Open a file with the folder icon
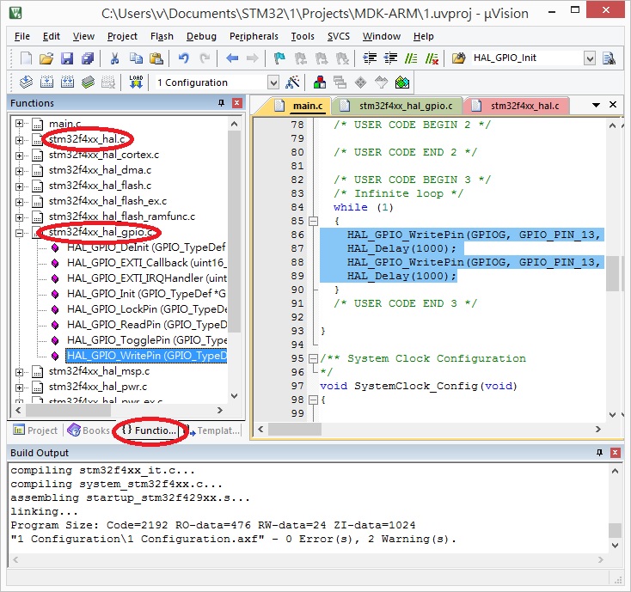The width and height of the screenshot is (631, 592). coord(46,58)
